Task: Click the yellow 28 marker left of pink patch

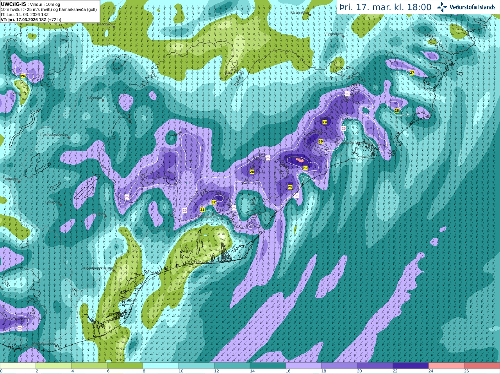Action: [252, 172]
